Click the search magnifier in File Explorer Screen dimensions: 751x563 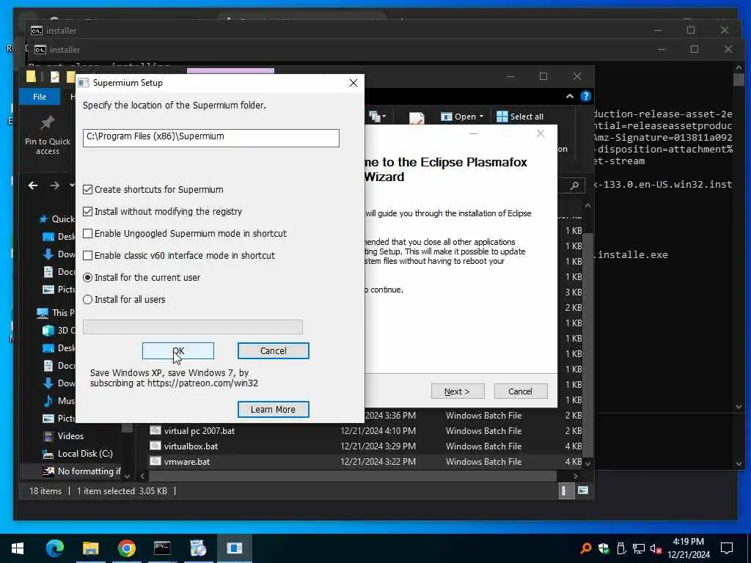575,185
